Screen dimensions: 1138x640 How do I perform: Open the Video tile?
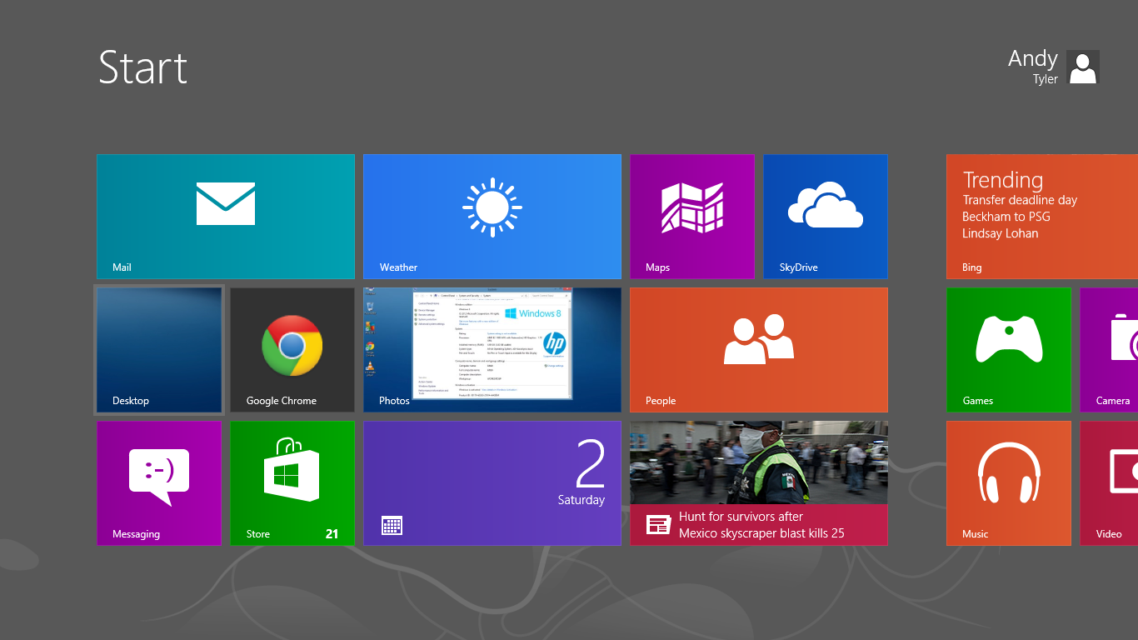[1109, 483]
